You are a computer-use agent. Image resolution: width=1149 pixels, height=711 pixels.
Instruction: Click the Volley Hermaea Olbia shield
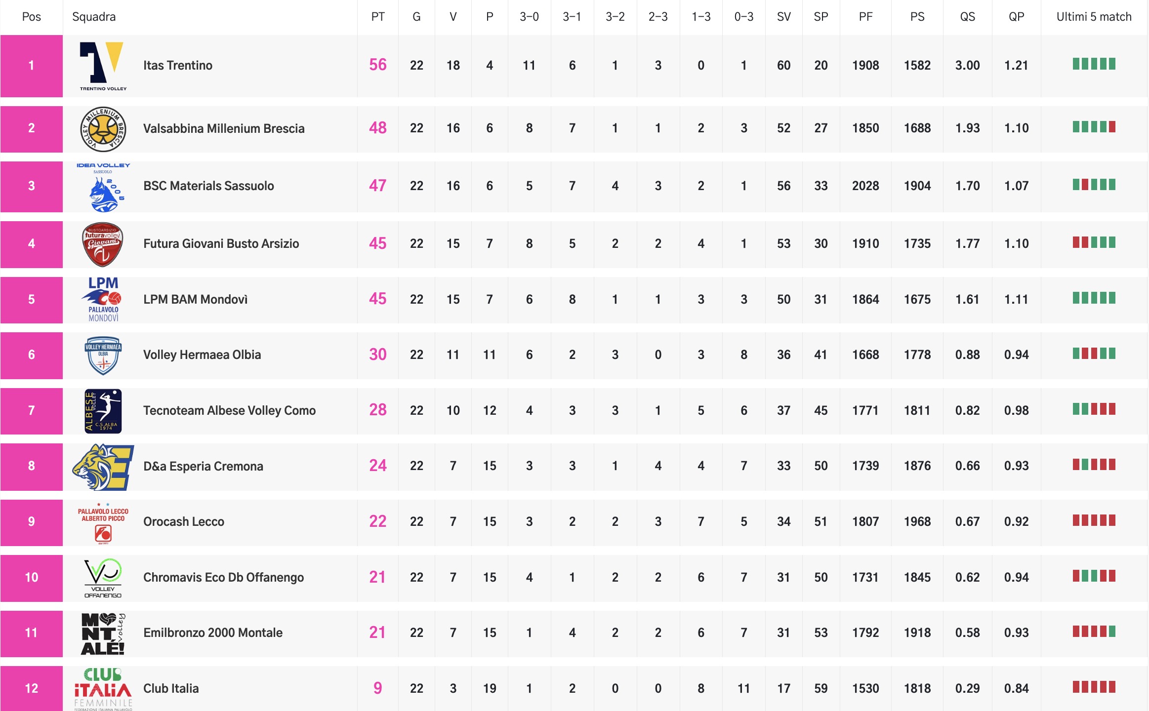pyautogui.click(x=103, y=355)
